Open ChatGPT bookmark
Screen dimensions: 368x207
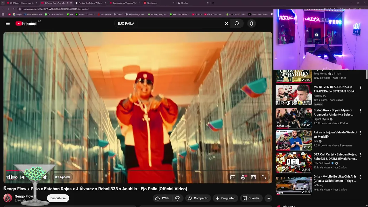coord(119,14)
